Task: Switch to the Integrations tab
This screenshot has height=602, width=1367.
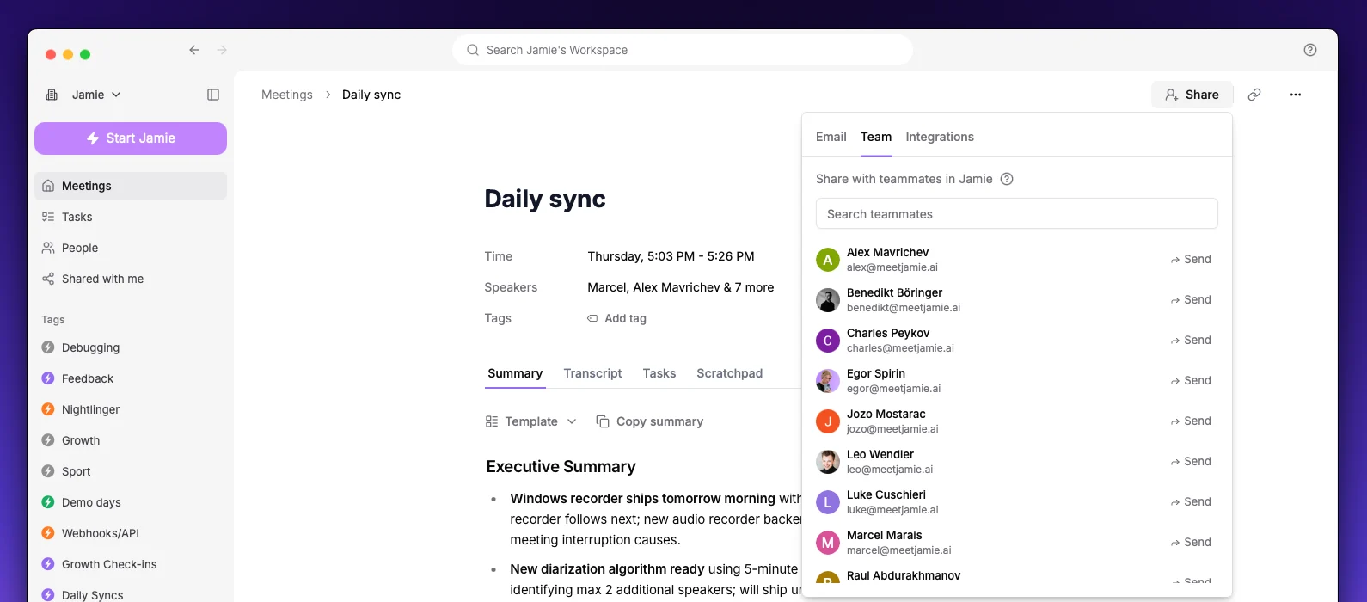Action: point(940,137)
